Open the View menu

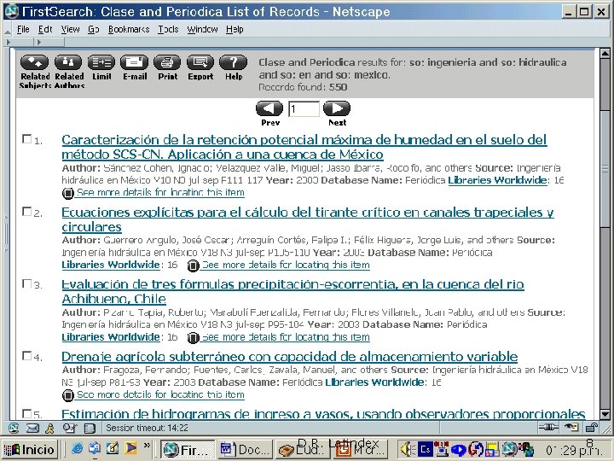(70, 29)
